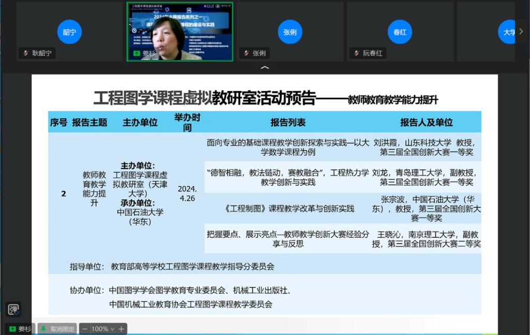Click the muted mic icon for 耿韶宁
The image size is (530, 335).
click(25, 53)
